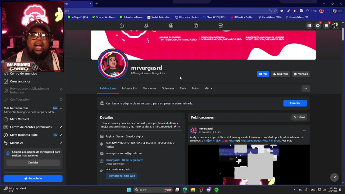
Task: Open the account profile picture menu
Action: (x=335, y=26)
